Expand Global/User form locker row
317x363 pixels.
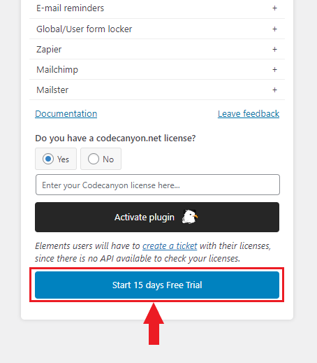coord(157,29)
